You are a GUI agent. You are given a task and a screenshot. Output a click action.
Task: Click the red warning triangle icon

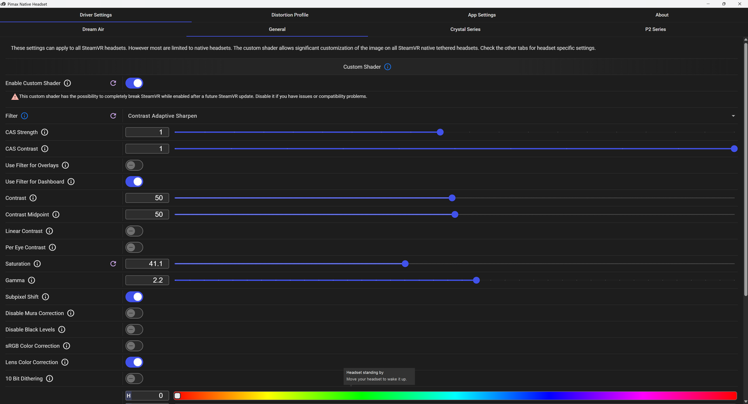(x=15, y=96)
